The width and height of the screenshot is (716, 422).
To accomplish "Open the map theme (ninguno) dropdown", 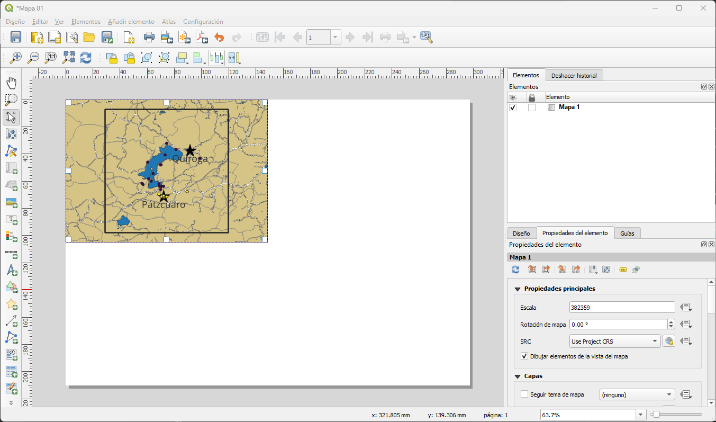I will 637,394.
